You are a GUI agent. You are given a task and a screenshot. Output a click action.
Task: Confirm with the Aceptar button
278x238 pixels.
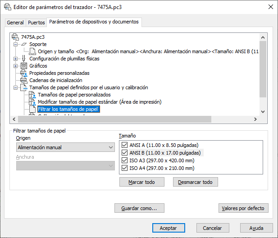[x=169, y=228]
